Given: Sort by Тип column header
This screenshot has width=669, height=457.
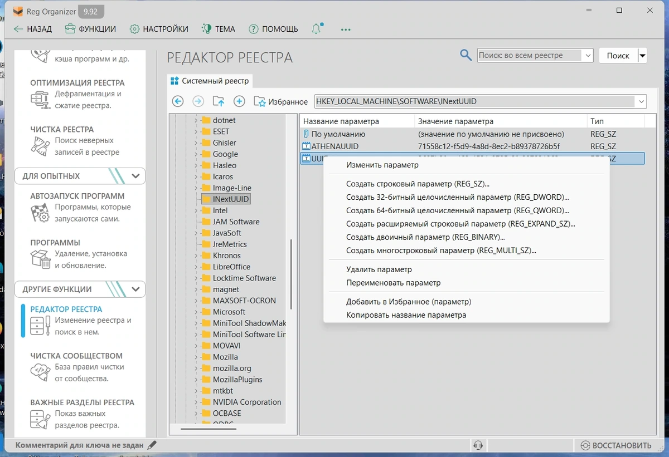Looking at the screenshot, I should click(616, 121).
